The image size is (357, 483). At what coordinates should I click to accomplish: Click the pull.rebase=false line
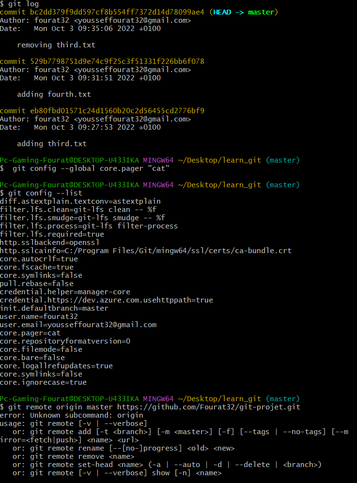point(37,284)
